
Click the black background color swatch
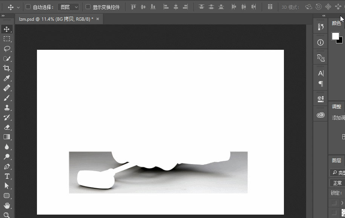coord(340,41)
